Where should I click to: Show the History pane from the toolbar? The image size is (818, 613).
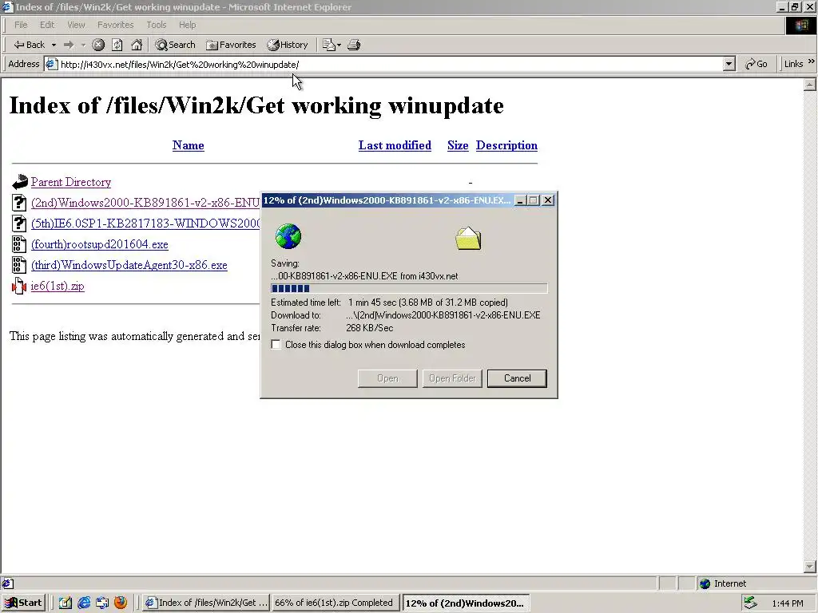click(x=288, y=45)
